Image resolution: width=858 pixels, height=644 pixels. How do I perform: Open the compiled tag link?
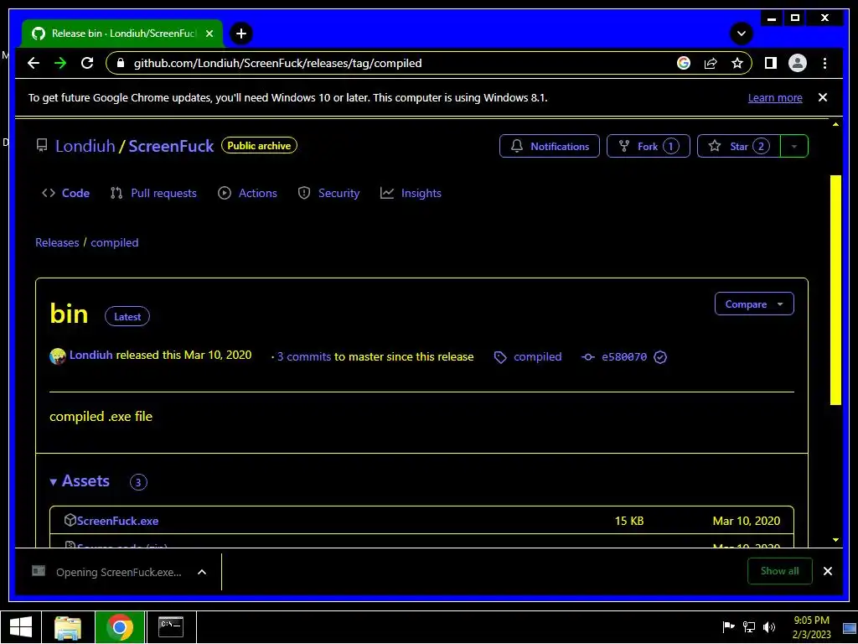[537, 356]
